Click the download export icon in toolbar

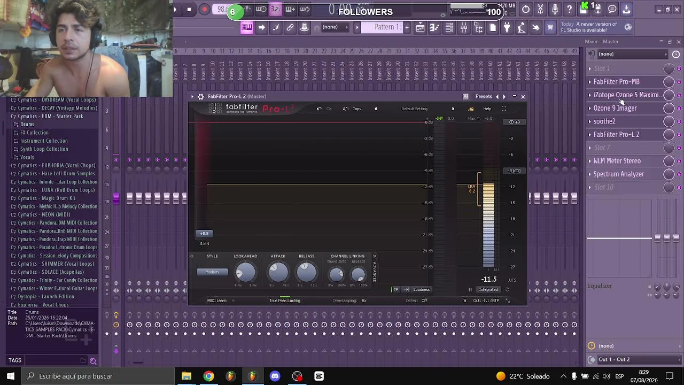coord(626,9)
